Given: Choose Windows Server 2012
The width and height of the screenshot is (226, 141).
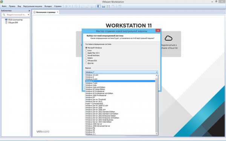Looking at the screenshot, I should point(121,102).
